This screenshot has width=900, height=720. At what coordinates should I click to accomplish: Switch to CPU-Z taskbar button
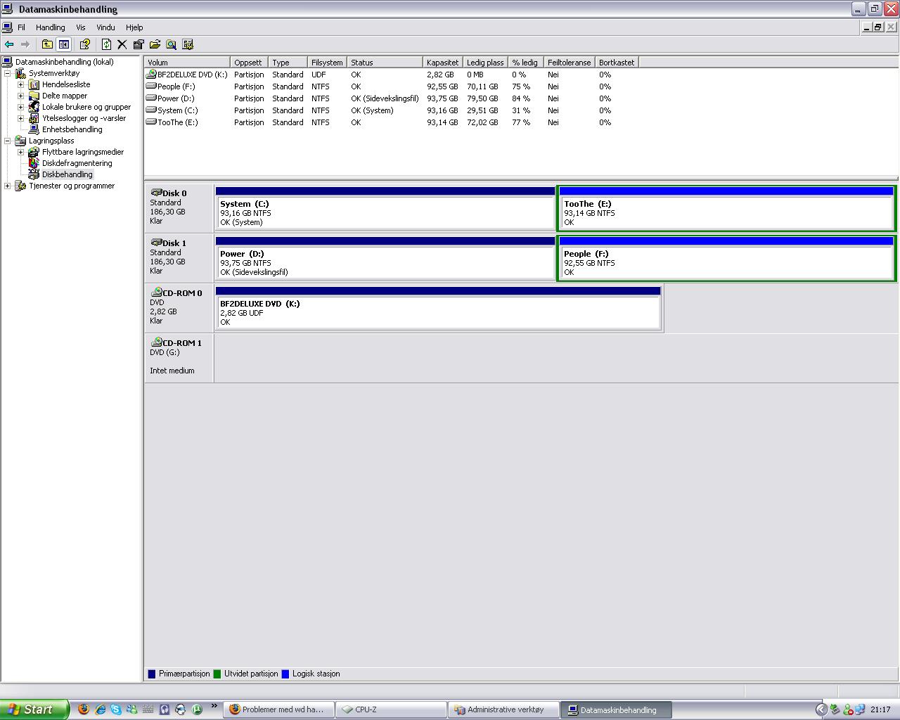click(x=390, y=709)
